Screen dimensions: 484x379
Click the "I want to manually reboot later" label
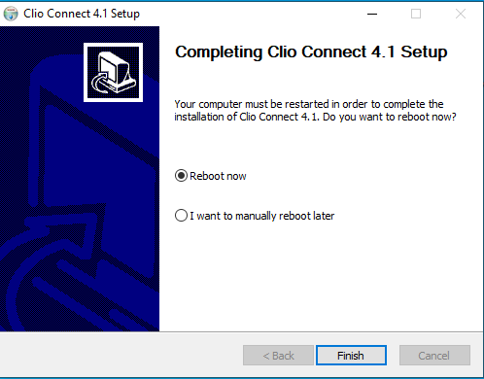click(x=262, y=216)
